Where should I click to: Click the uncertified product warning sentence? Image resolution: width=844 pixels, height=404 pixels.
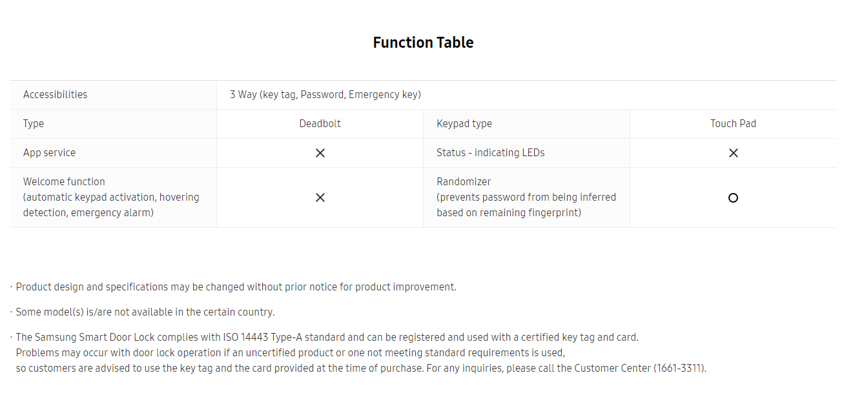coord(291,353)
